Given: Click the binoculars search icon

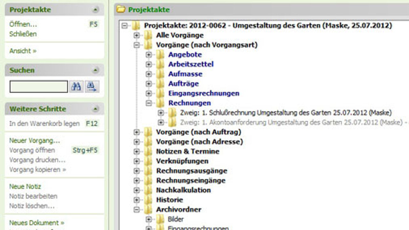Looking at the screenshot, I should [x=76, y=87].
